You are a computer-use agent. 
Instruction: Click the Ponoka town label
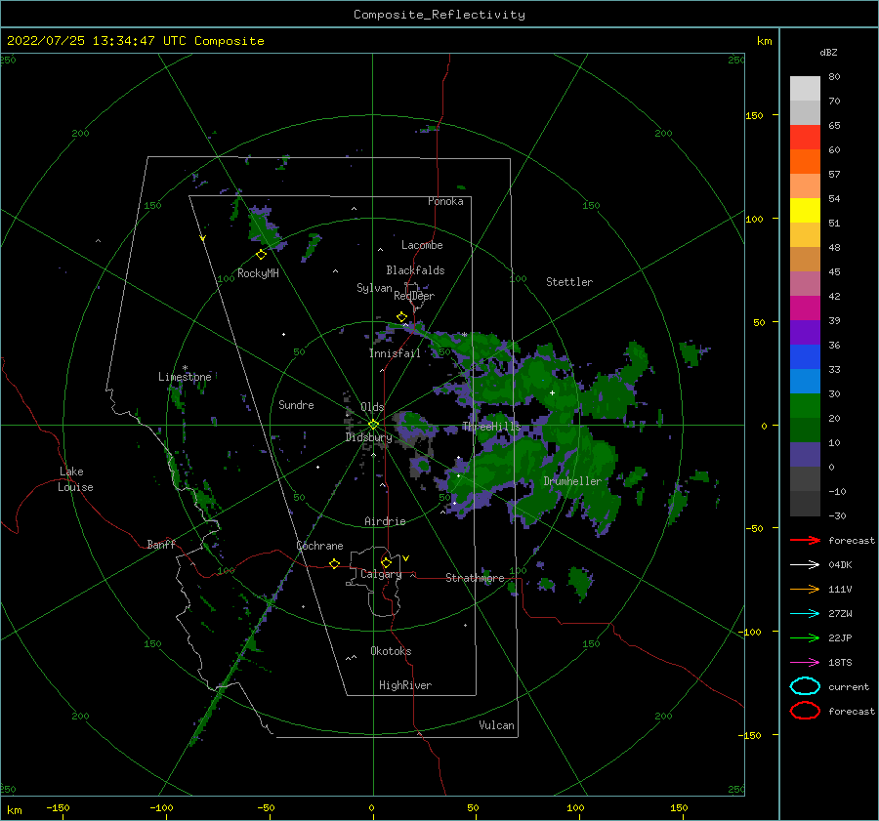point(445,201)
